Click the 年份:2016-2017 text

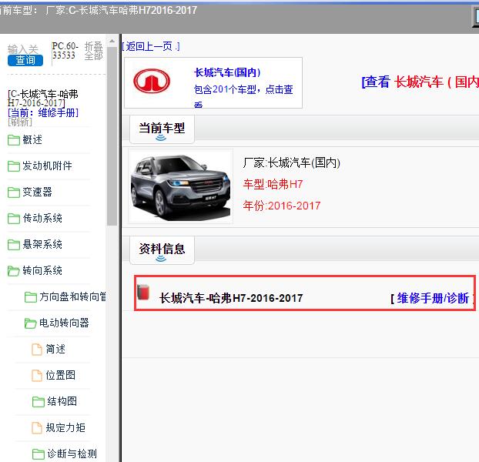282,206
